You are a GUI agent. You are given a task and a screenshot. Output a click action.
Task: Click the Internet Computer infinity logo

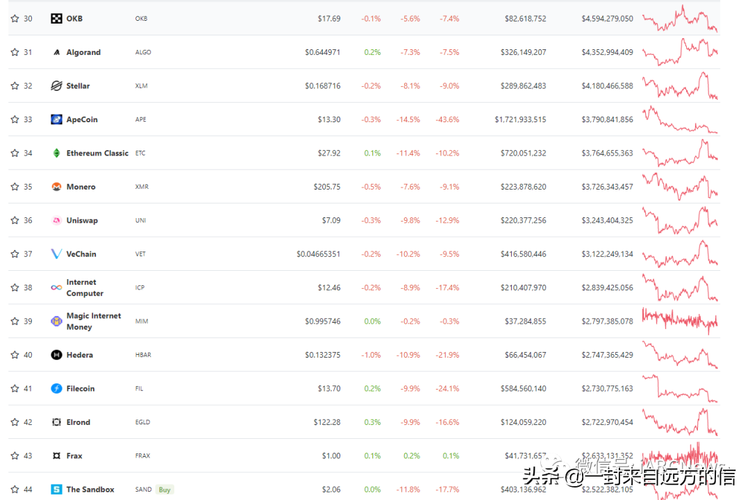pyautogui.click(x=56, y=287)
